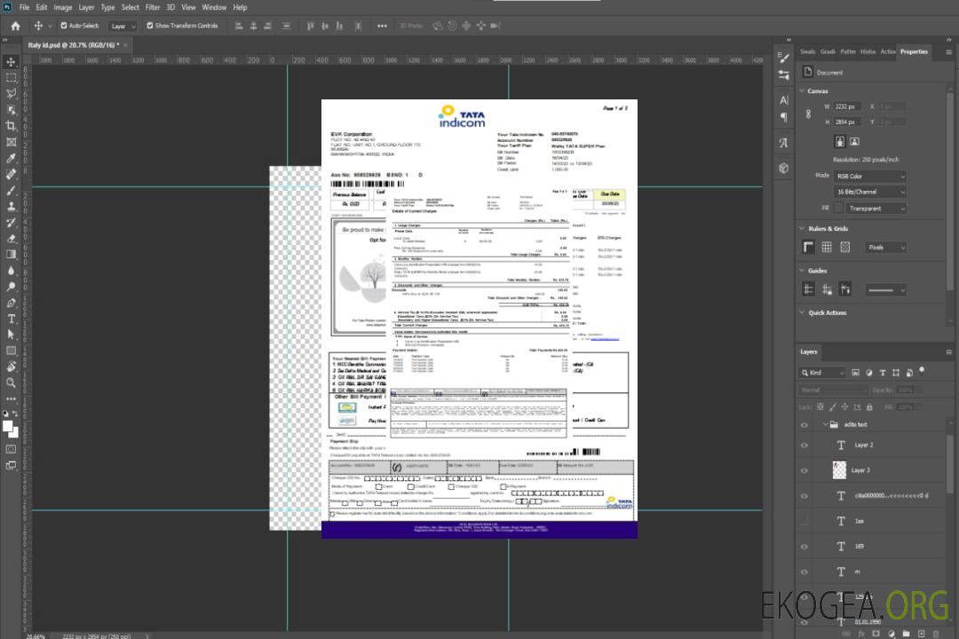Click the canvas Fill color swatch
The width and height of the screenshot is (959, 639).
pos(840,209)
